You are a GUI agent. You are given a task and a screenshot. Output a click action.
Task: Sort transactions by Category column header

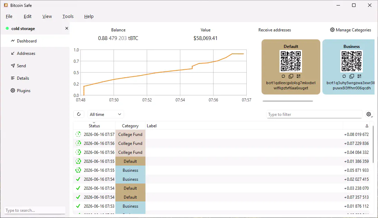[x=130, y=126]
